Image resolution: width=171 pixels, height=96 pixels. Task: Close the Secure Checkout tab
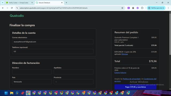62,3
